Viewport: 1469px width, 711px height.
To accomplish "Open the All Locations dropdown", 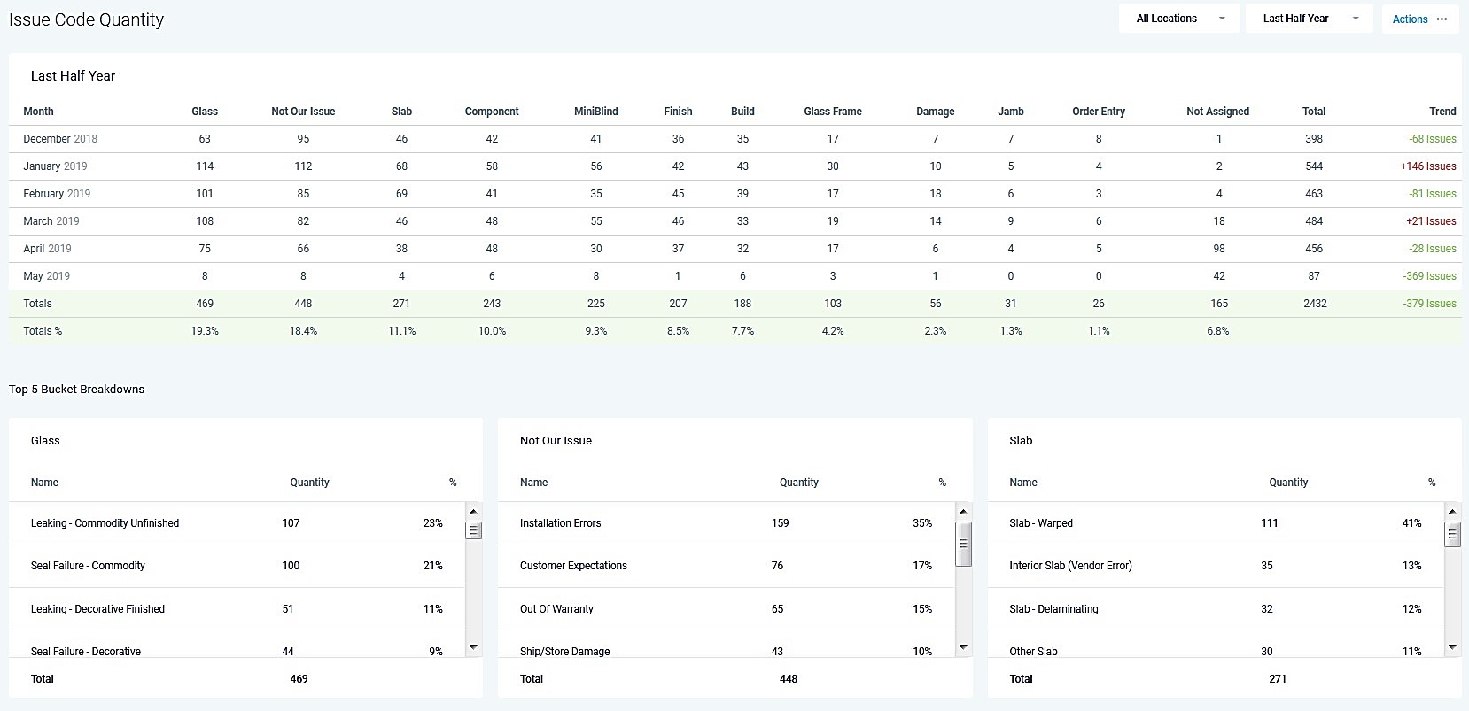I will (1178, 19).
